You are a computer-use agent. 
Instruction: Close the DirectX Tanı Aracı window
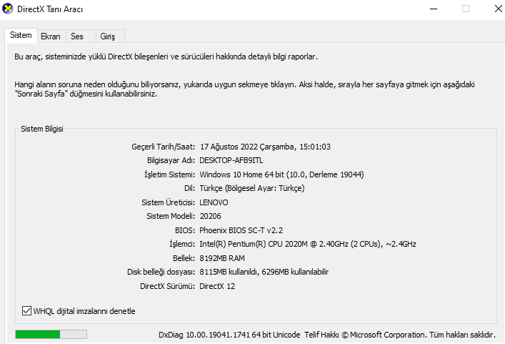tap(499, 9)
